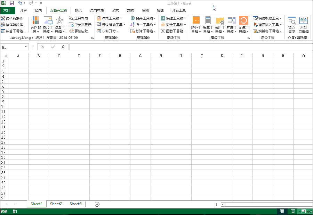
Task: Switch to the 经典 ribbon tab
Action: (x=38, y=10)
